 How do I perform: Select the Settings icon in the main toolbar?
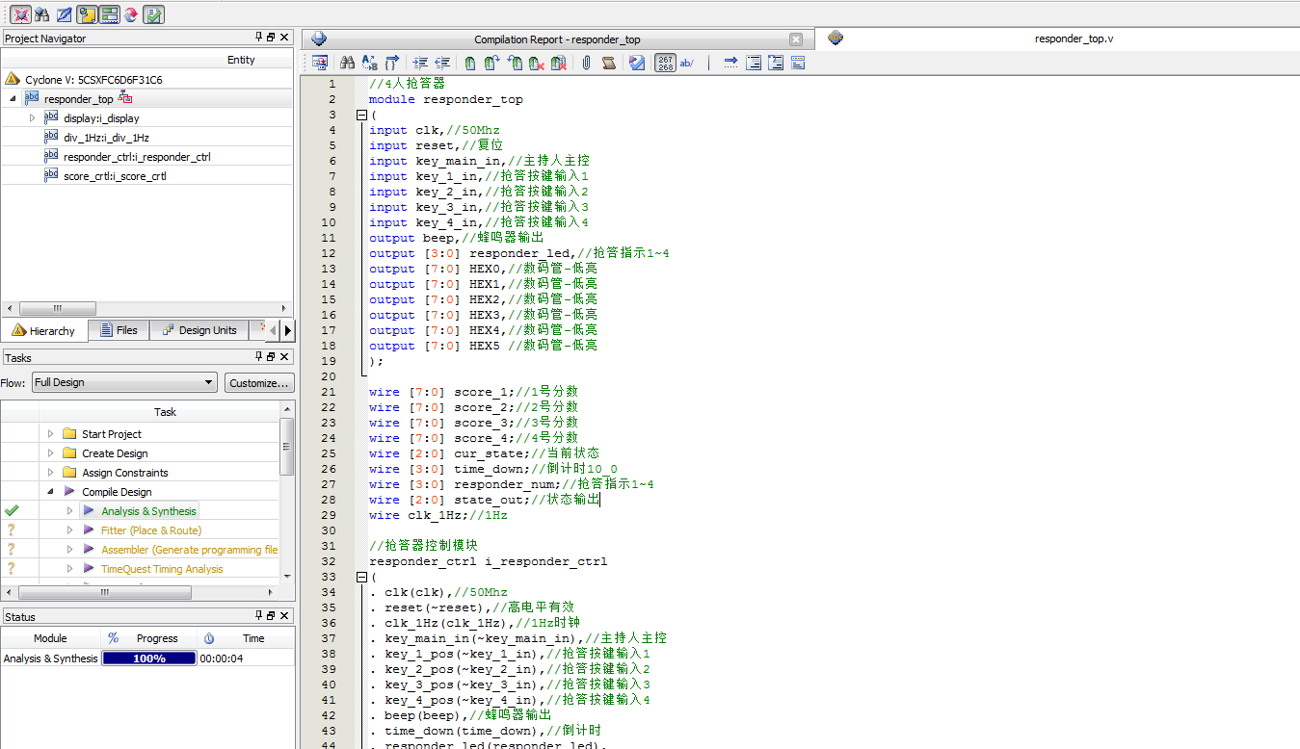85,14
